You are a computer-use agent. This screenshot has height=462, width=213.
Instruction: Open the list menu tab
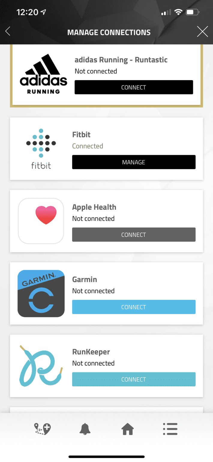click(x=170, y=429)
